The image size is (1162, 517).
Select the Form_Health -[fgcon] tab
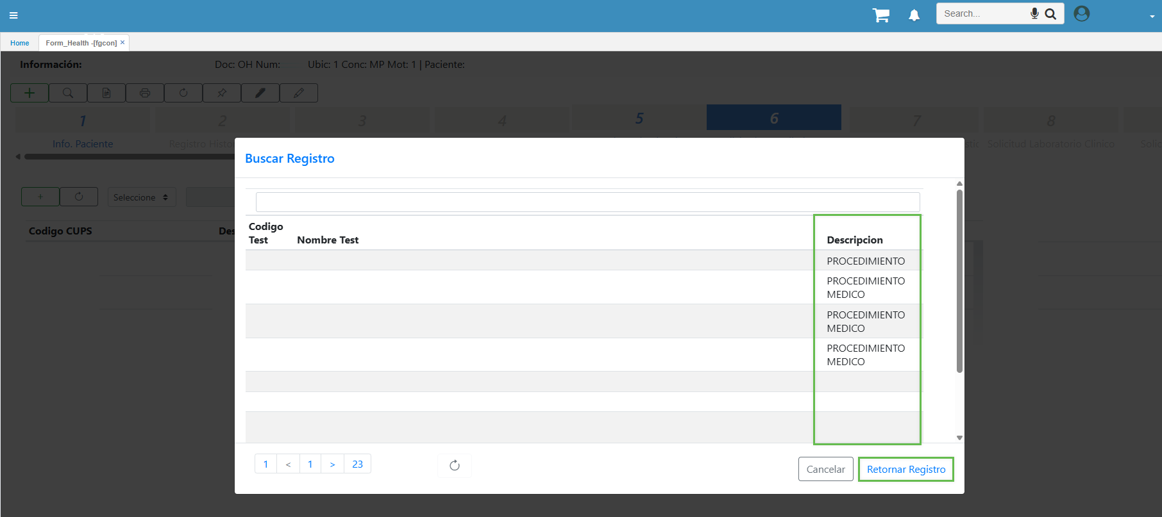[x=81, y=43]
